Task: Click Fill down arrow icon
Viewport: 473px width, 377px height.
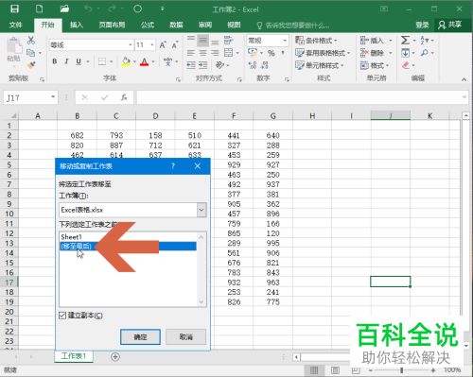Action: click(405, 53)
